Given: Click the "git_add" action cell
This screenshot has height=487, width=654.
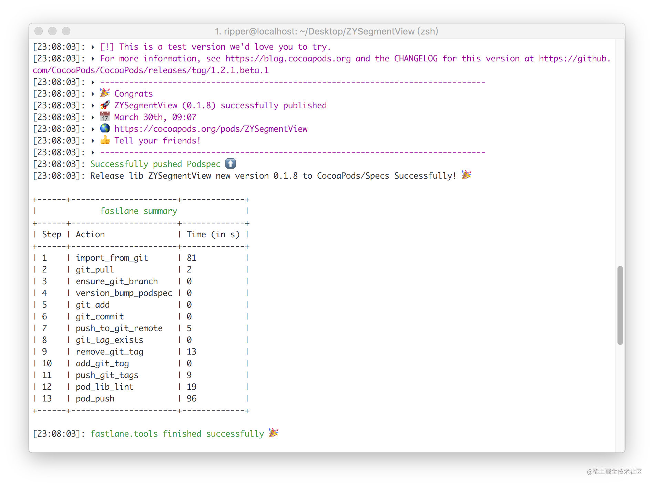Looking at the screenshot, I should pyautogui.click(x=93, y=305).
